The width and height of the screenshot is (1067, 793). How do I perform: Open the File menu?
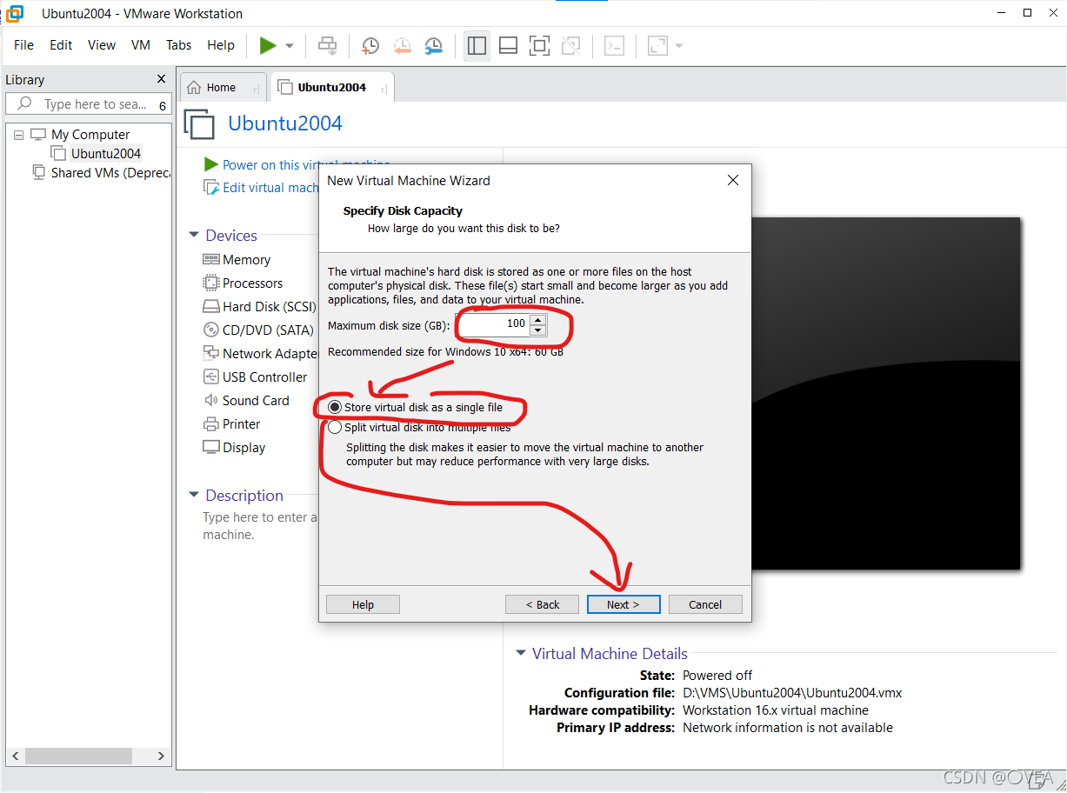24,45
